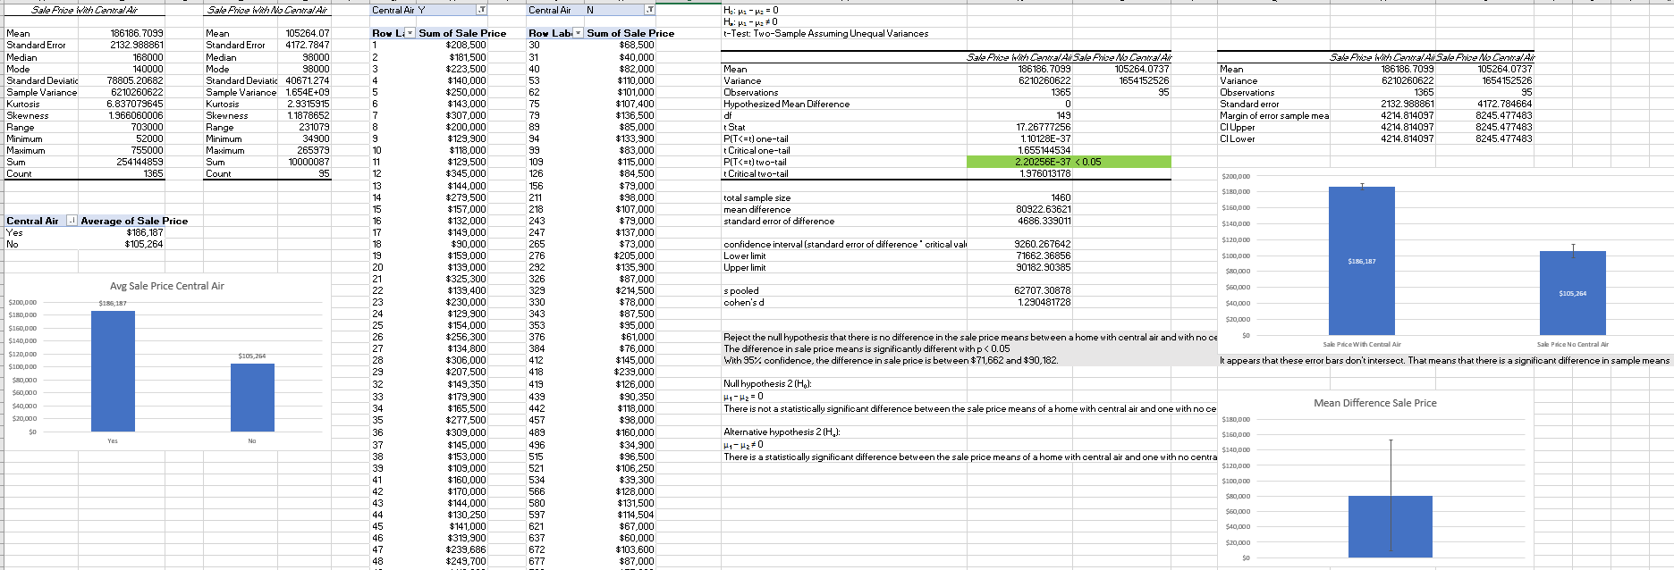Click the Yes bar in Avg Sale Price chart
This screenshot has width=1674, height=570.
pyautogui.click(x=113, y=371)
